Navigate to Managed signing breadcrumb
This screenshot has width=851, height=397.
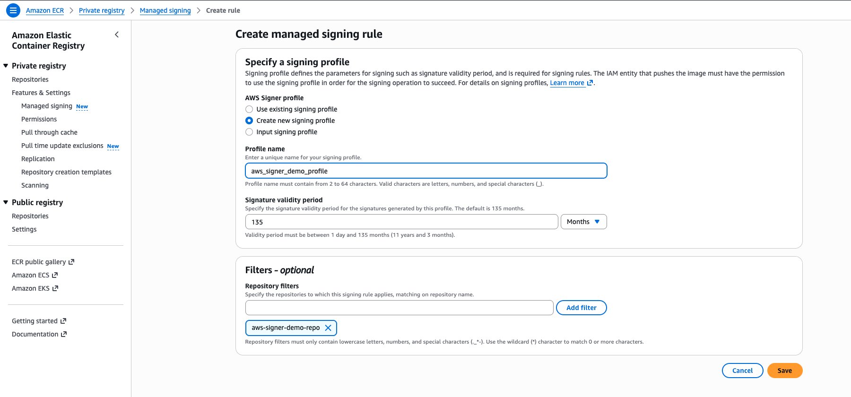(165, 10)
